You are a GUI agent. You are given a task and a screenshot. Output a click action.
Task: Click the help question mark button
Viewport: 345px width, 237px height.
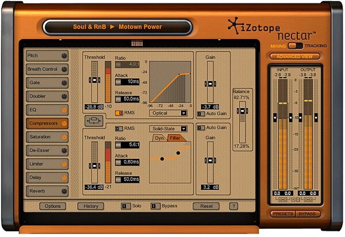pyautogui.click(x=233, y=207)
